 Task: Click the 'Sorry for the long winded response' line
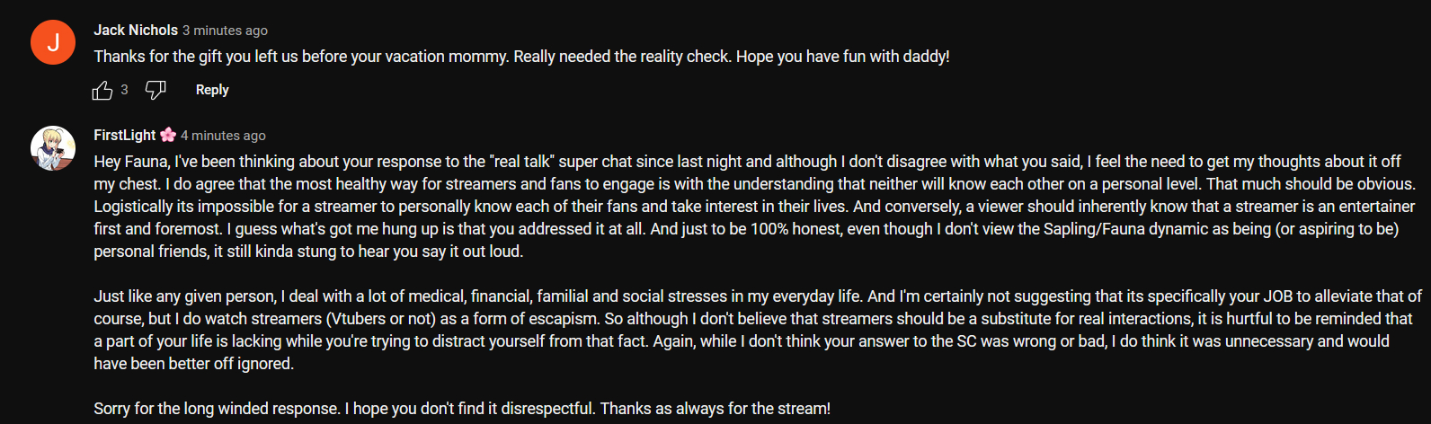coord(462,409)
